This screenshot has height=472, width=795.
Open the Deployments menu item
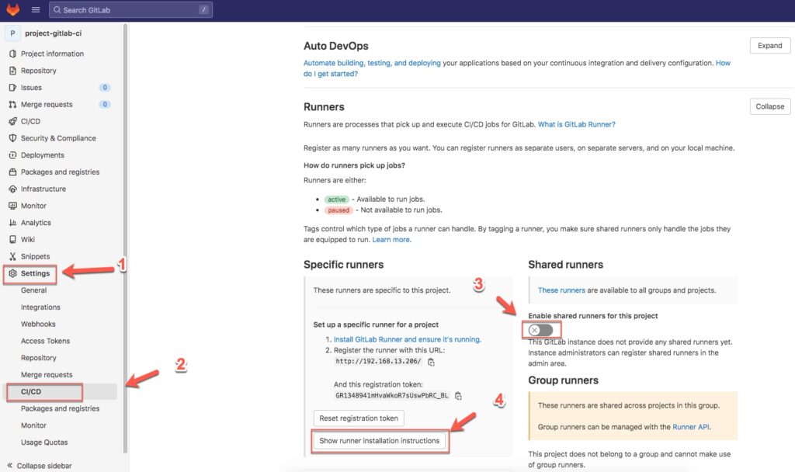point(43,155)
